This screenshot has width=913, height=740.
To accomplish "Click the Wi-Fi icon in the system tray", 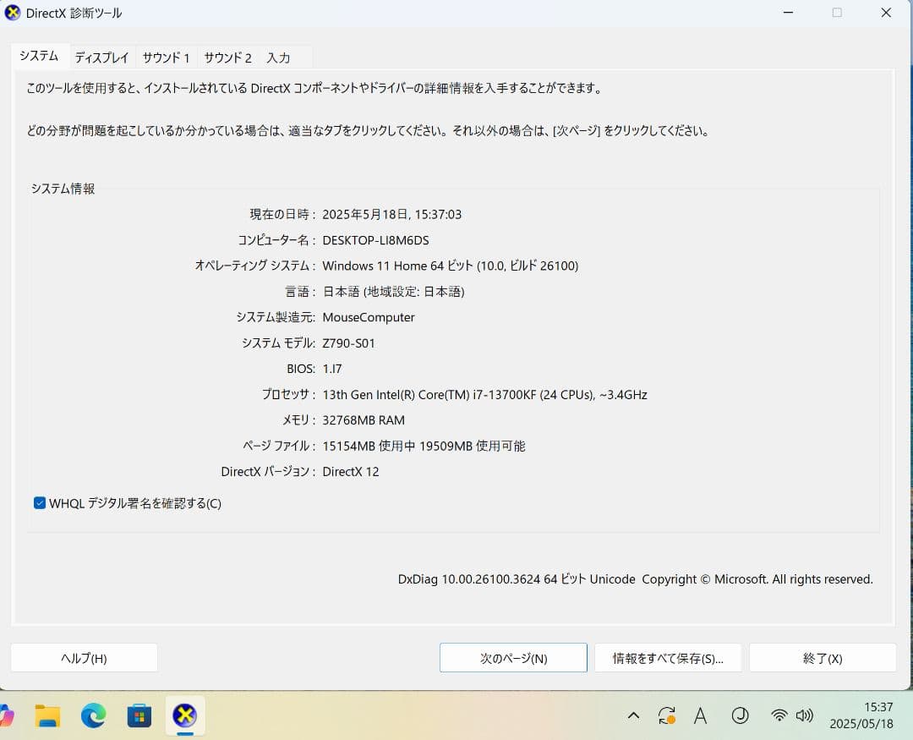I will [779, 715].
